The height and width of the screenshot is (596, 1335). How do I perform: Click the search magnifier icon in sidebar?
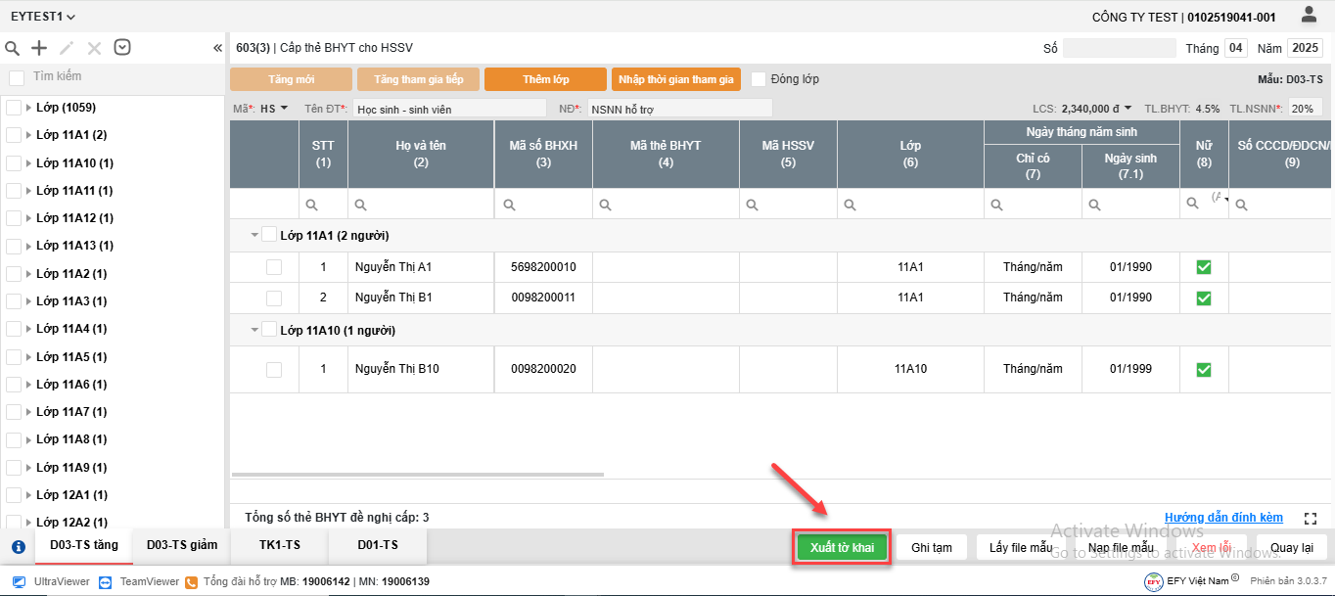pos(13,48)
